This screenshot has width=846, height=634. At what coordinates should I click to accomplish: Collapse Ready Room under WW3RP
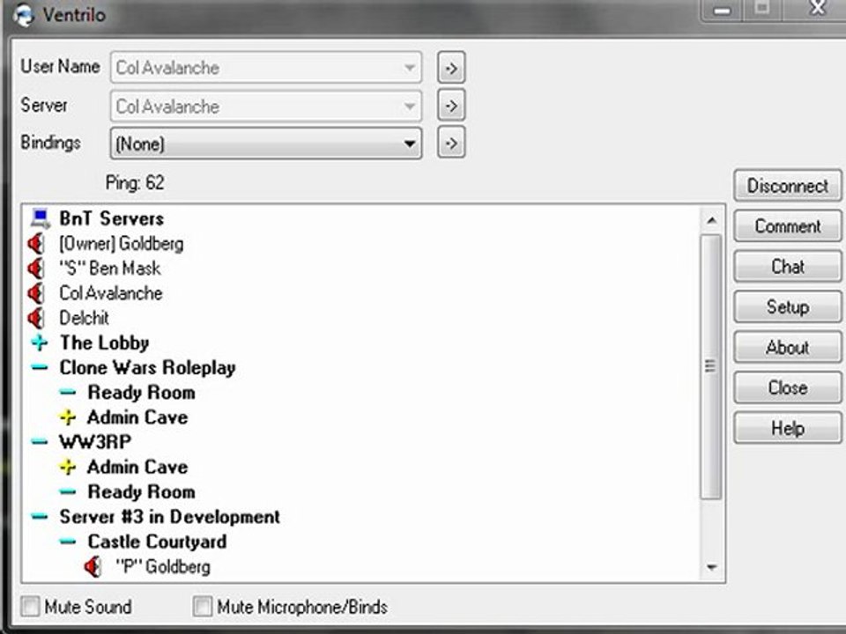click(68, 491)
